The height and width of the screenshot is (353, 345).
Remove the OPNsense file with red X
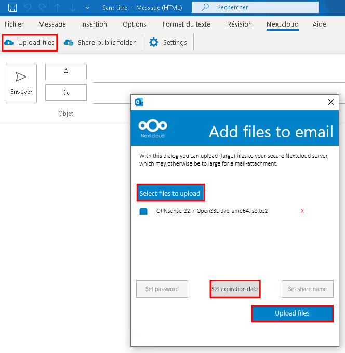tap(302, 211)
